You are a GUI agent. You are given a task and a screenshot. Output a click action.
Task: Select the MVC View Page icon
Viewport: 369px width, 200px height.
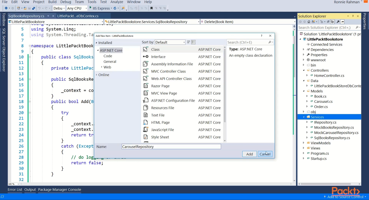point(146,93)
